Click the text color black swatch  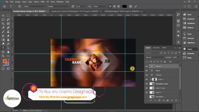coord(124,6)
